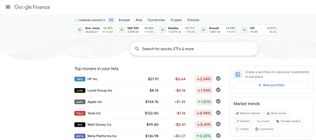The width and height of the screenshot is (316, 140).
Task: Click the search magnifier icon
Action: [137, 49]
